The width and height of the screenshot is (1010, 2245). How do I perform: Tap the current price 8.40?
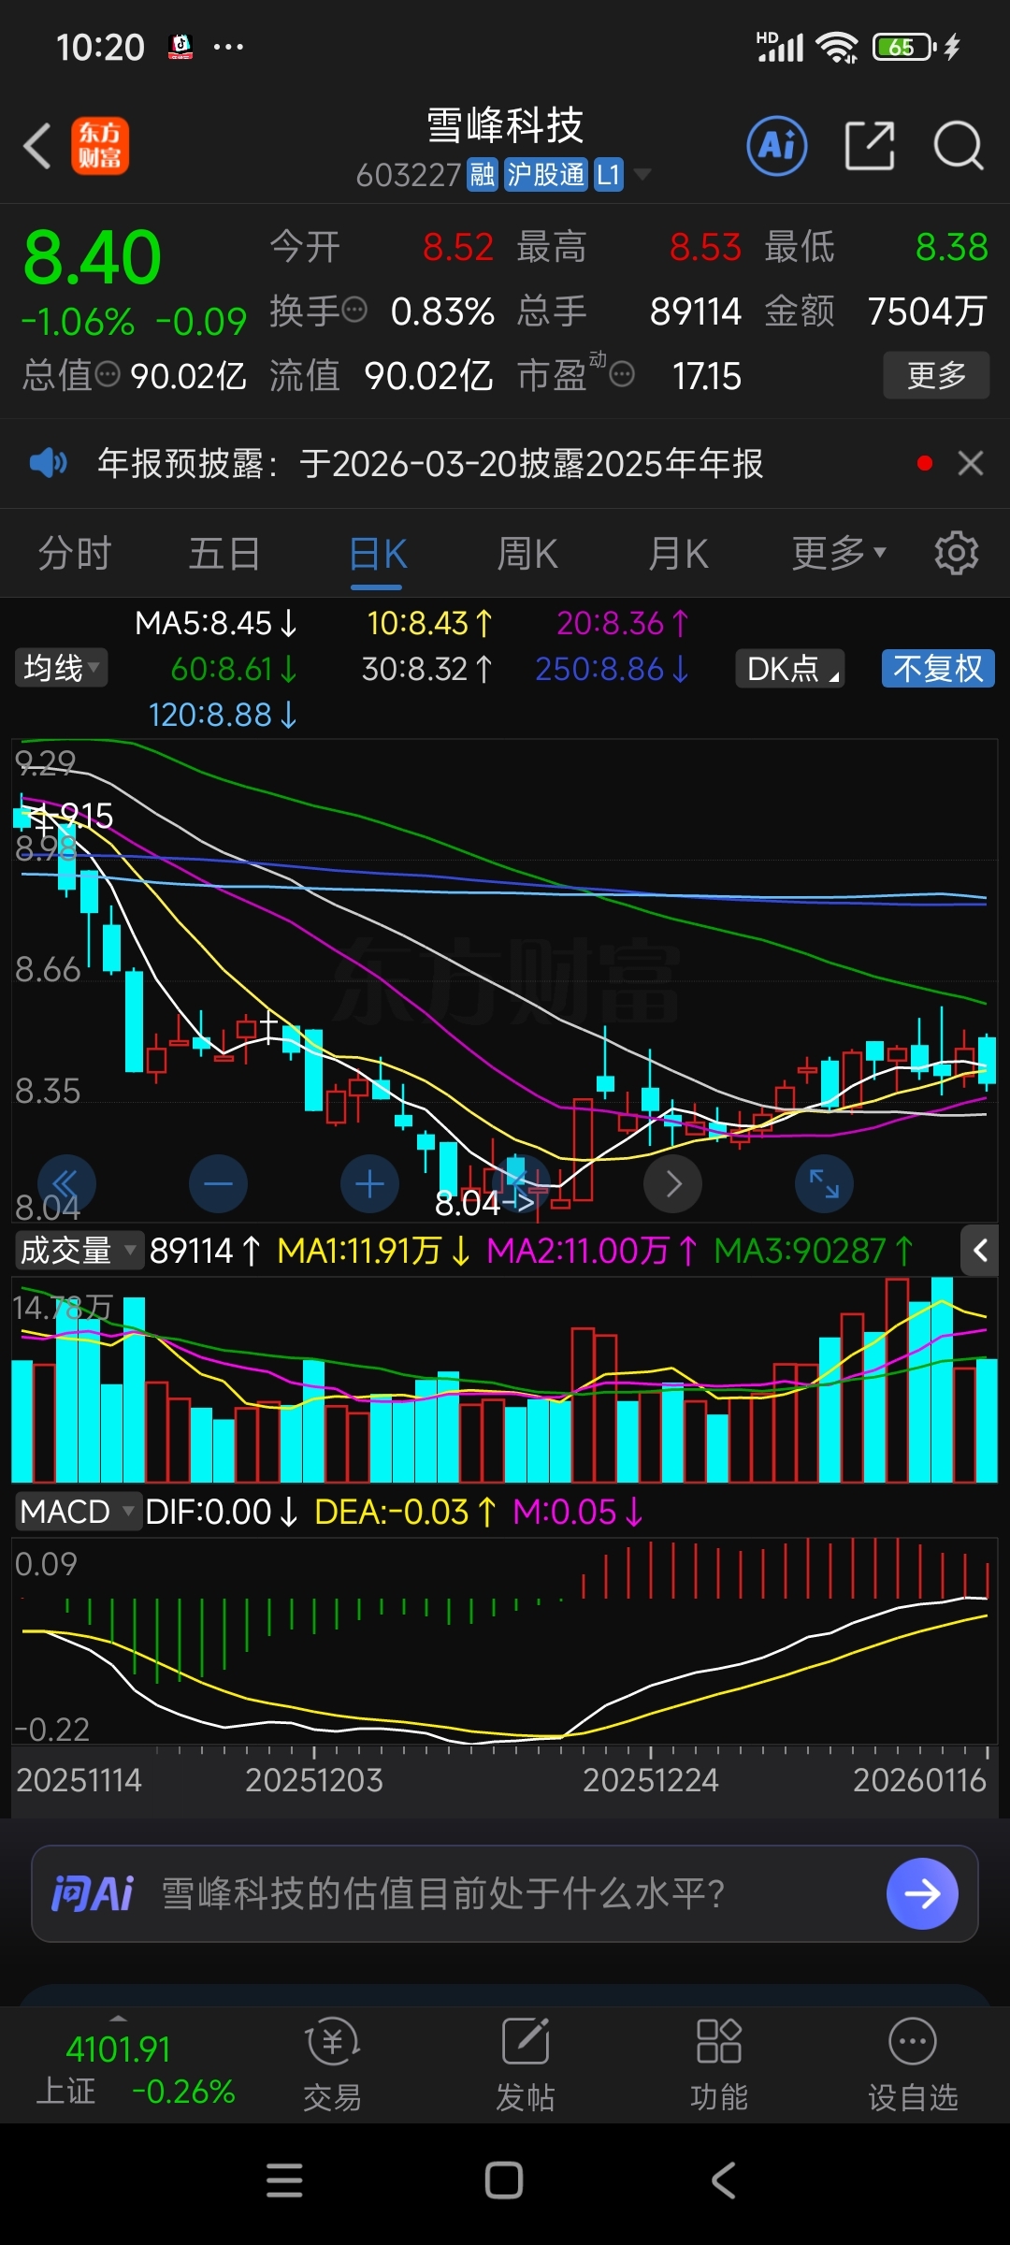92,257
